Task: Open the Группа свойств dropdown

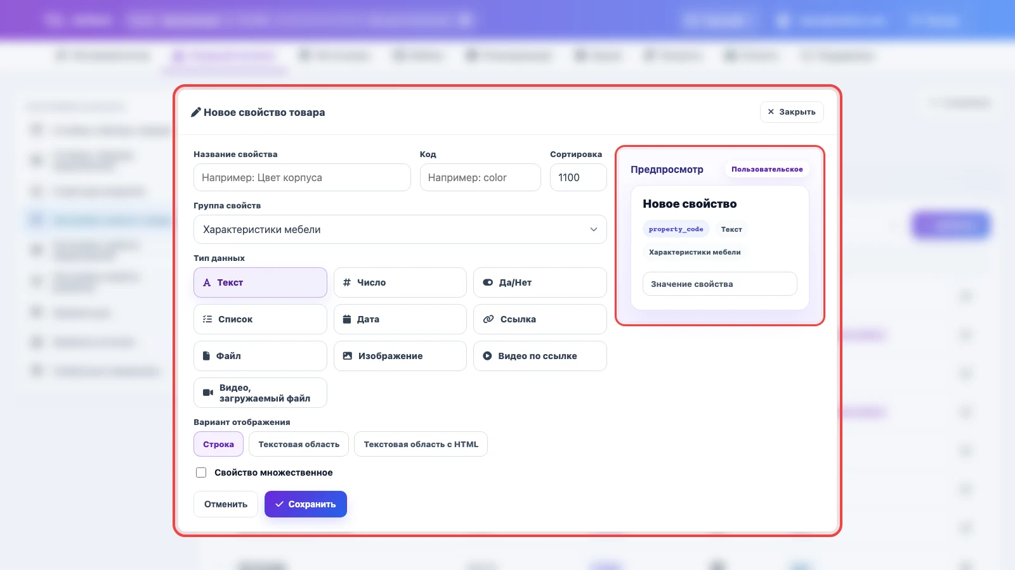Action: [400, 229]
